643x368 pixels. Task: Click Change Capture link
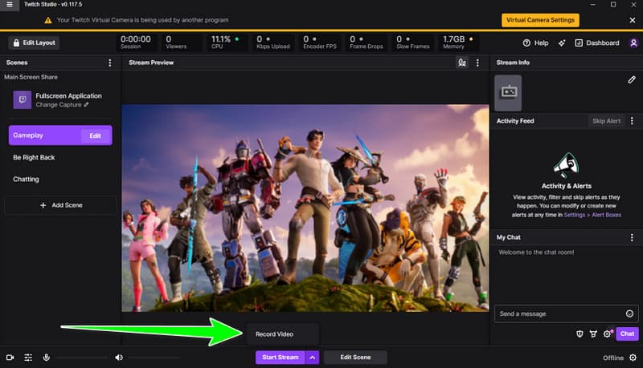[x=62, y=105]
